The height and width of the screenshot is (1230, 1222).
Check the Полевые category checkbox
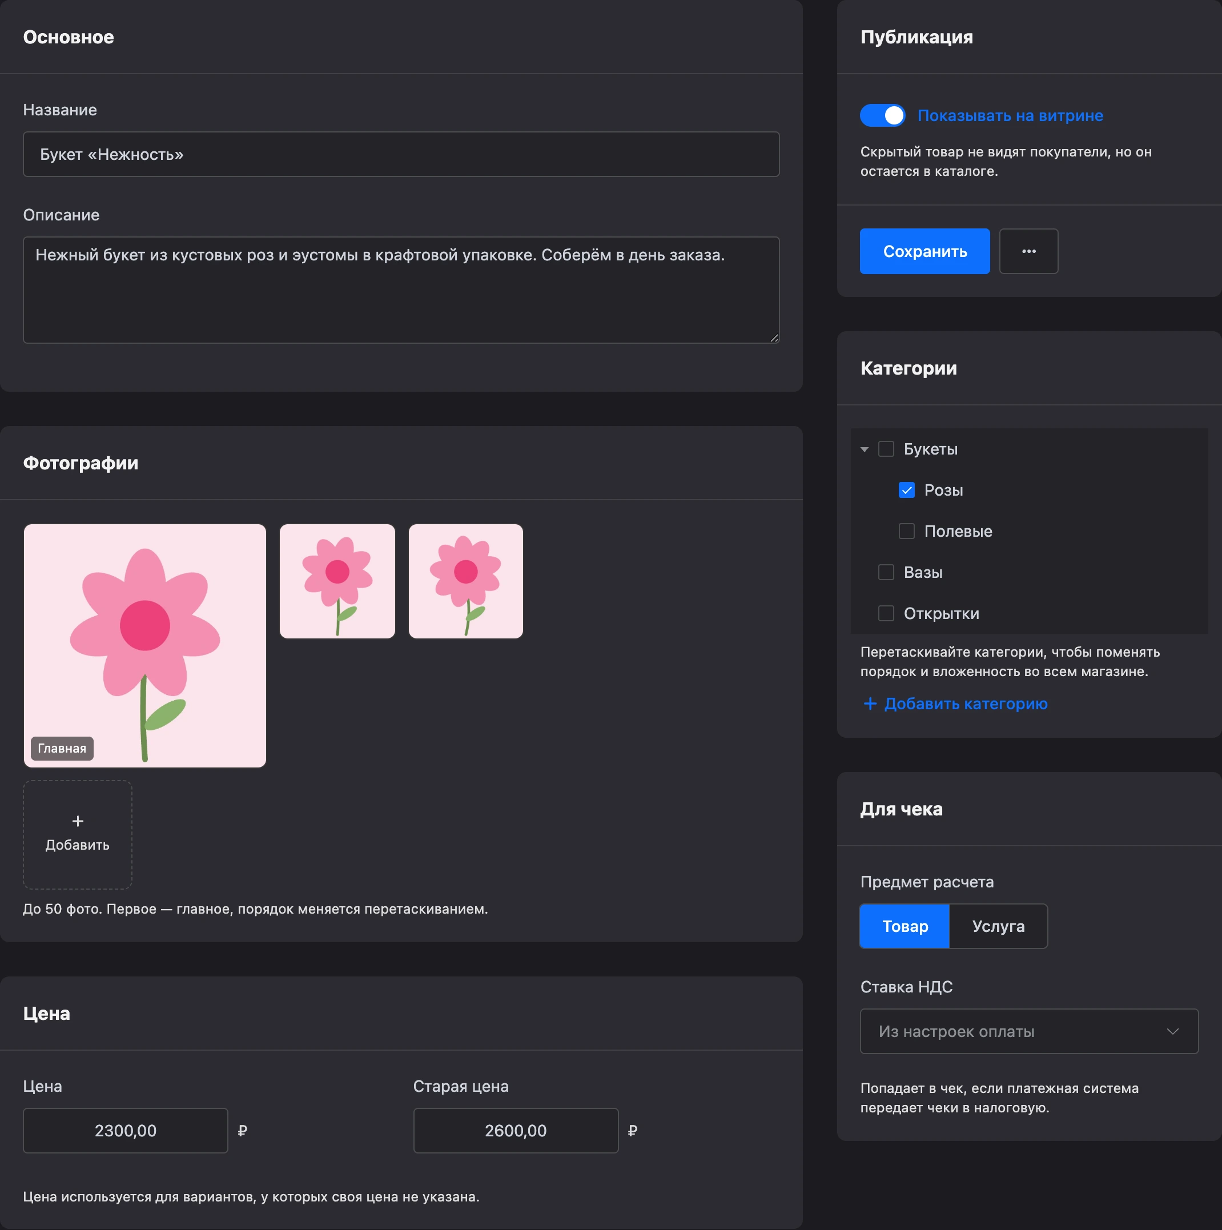click(906, 531)
